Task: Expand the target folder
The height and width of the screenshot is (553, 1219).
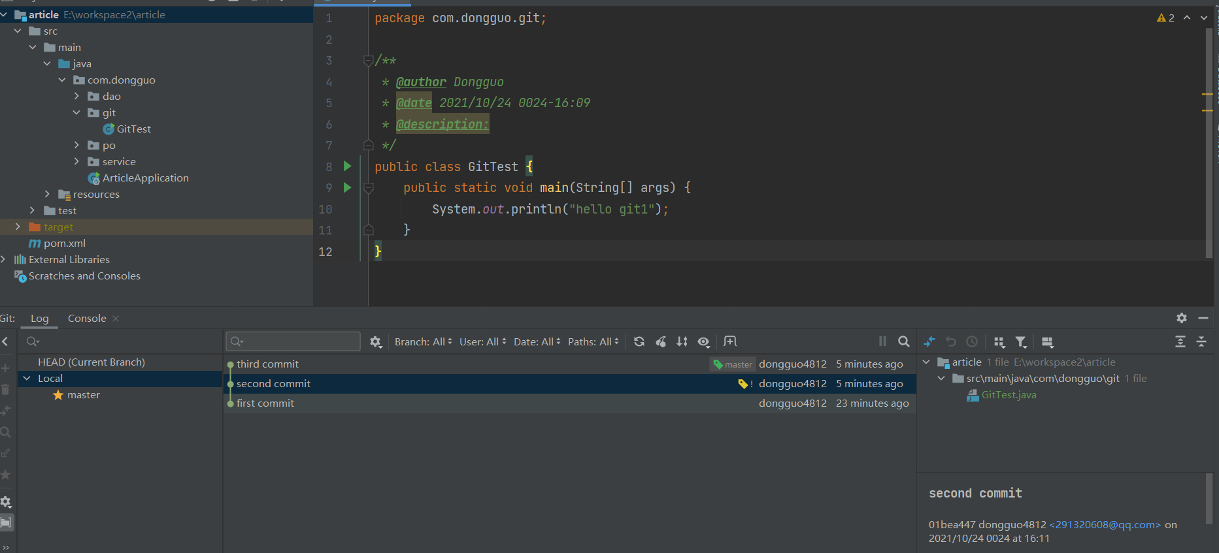Action: [x=18, y=227]
